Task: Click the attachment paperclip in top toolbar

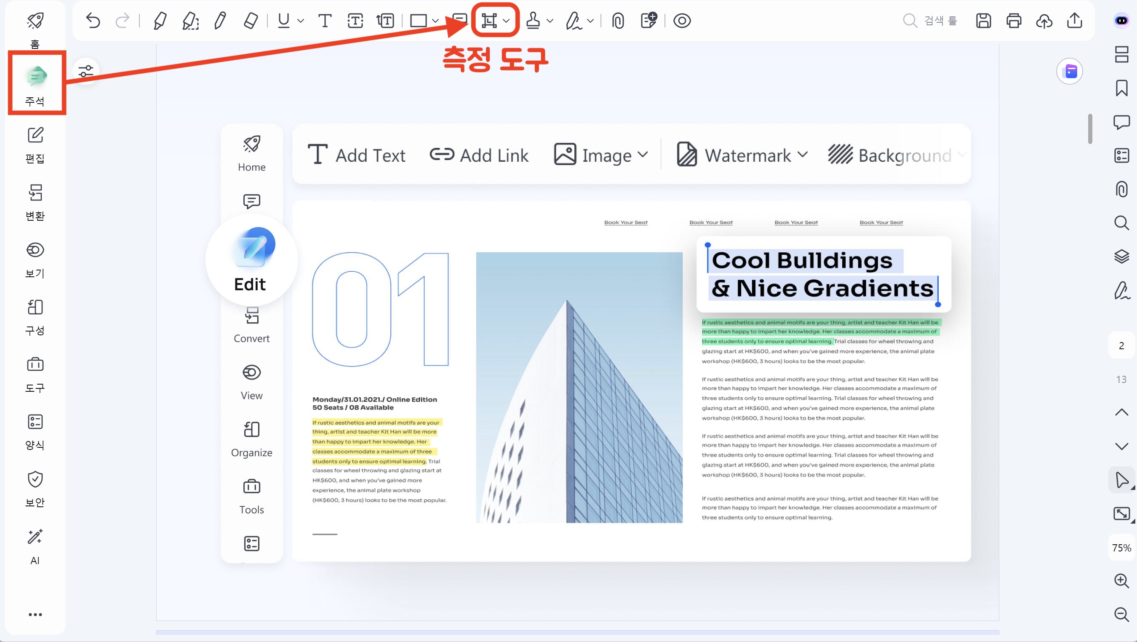Action: click(618, 21)
